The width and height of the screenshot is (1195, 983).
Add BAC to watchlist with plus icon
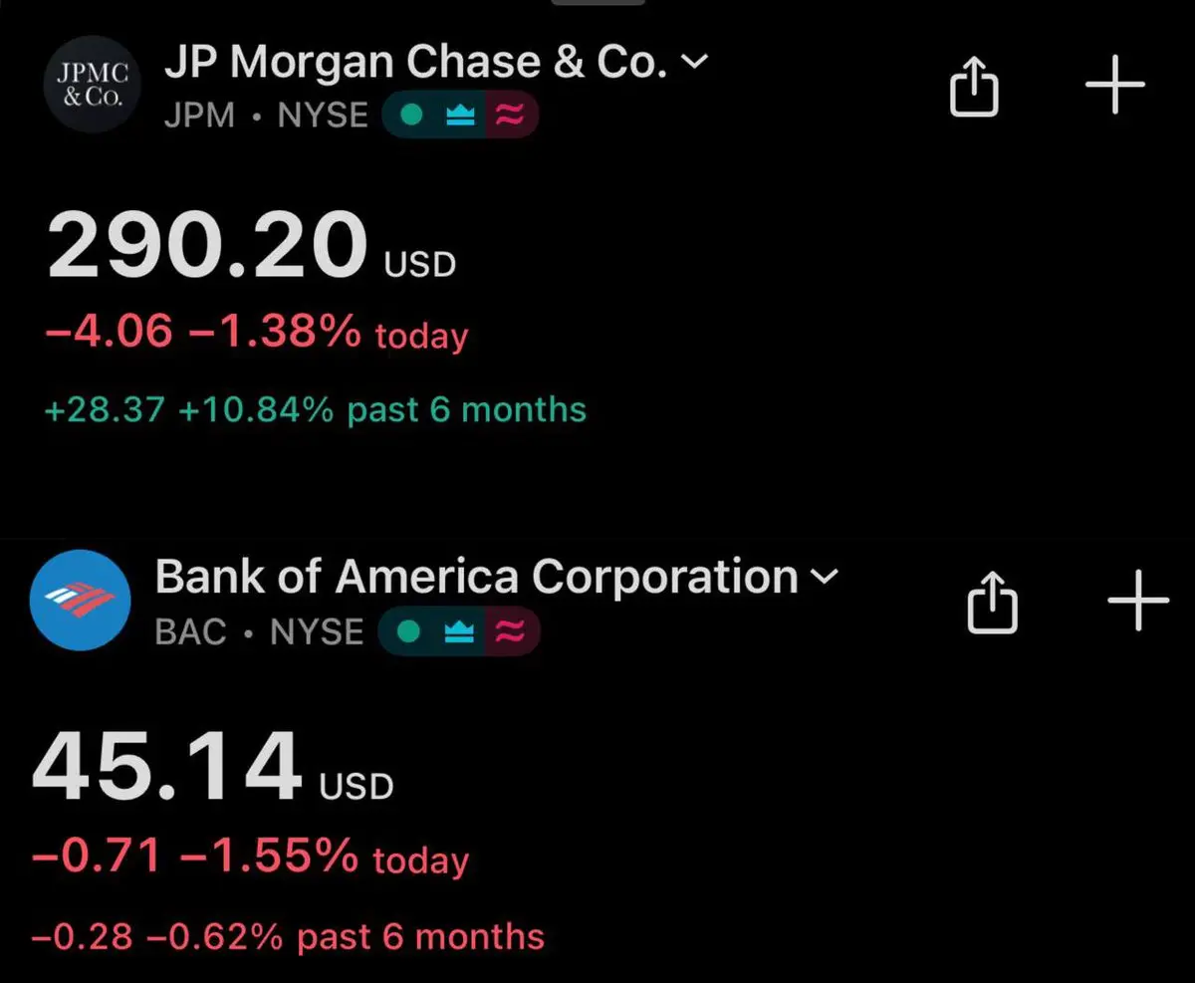click(x=1138, y=601)
